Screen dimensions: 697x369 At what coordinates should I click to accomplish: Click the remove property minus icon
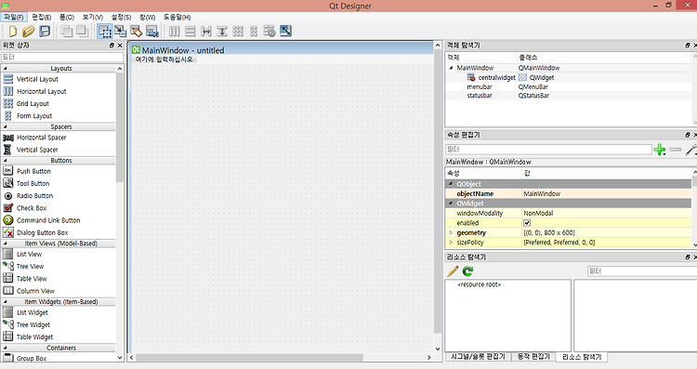676,150
